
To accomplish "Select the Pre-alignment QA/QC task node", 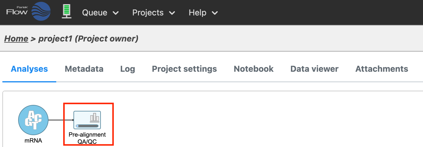I will pos(87,120).
